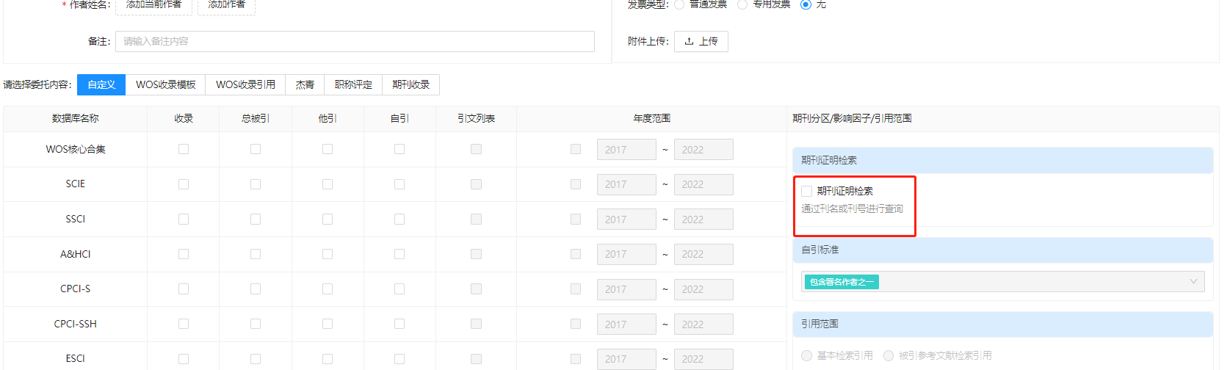Check 收录 box for CPCI-S row
1230x370 pixels.
184,289
